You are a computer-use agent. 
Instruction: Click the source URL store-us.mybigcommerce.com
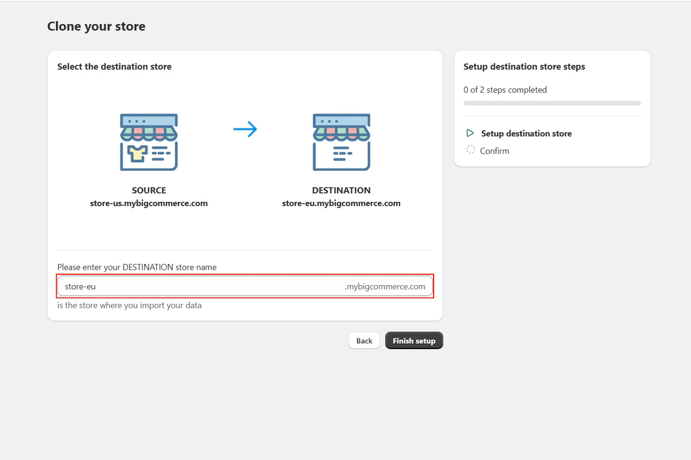(x=149, y=203)
